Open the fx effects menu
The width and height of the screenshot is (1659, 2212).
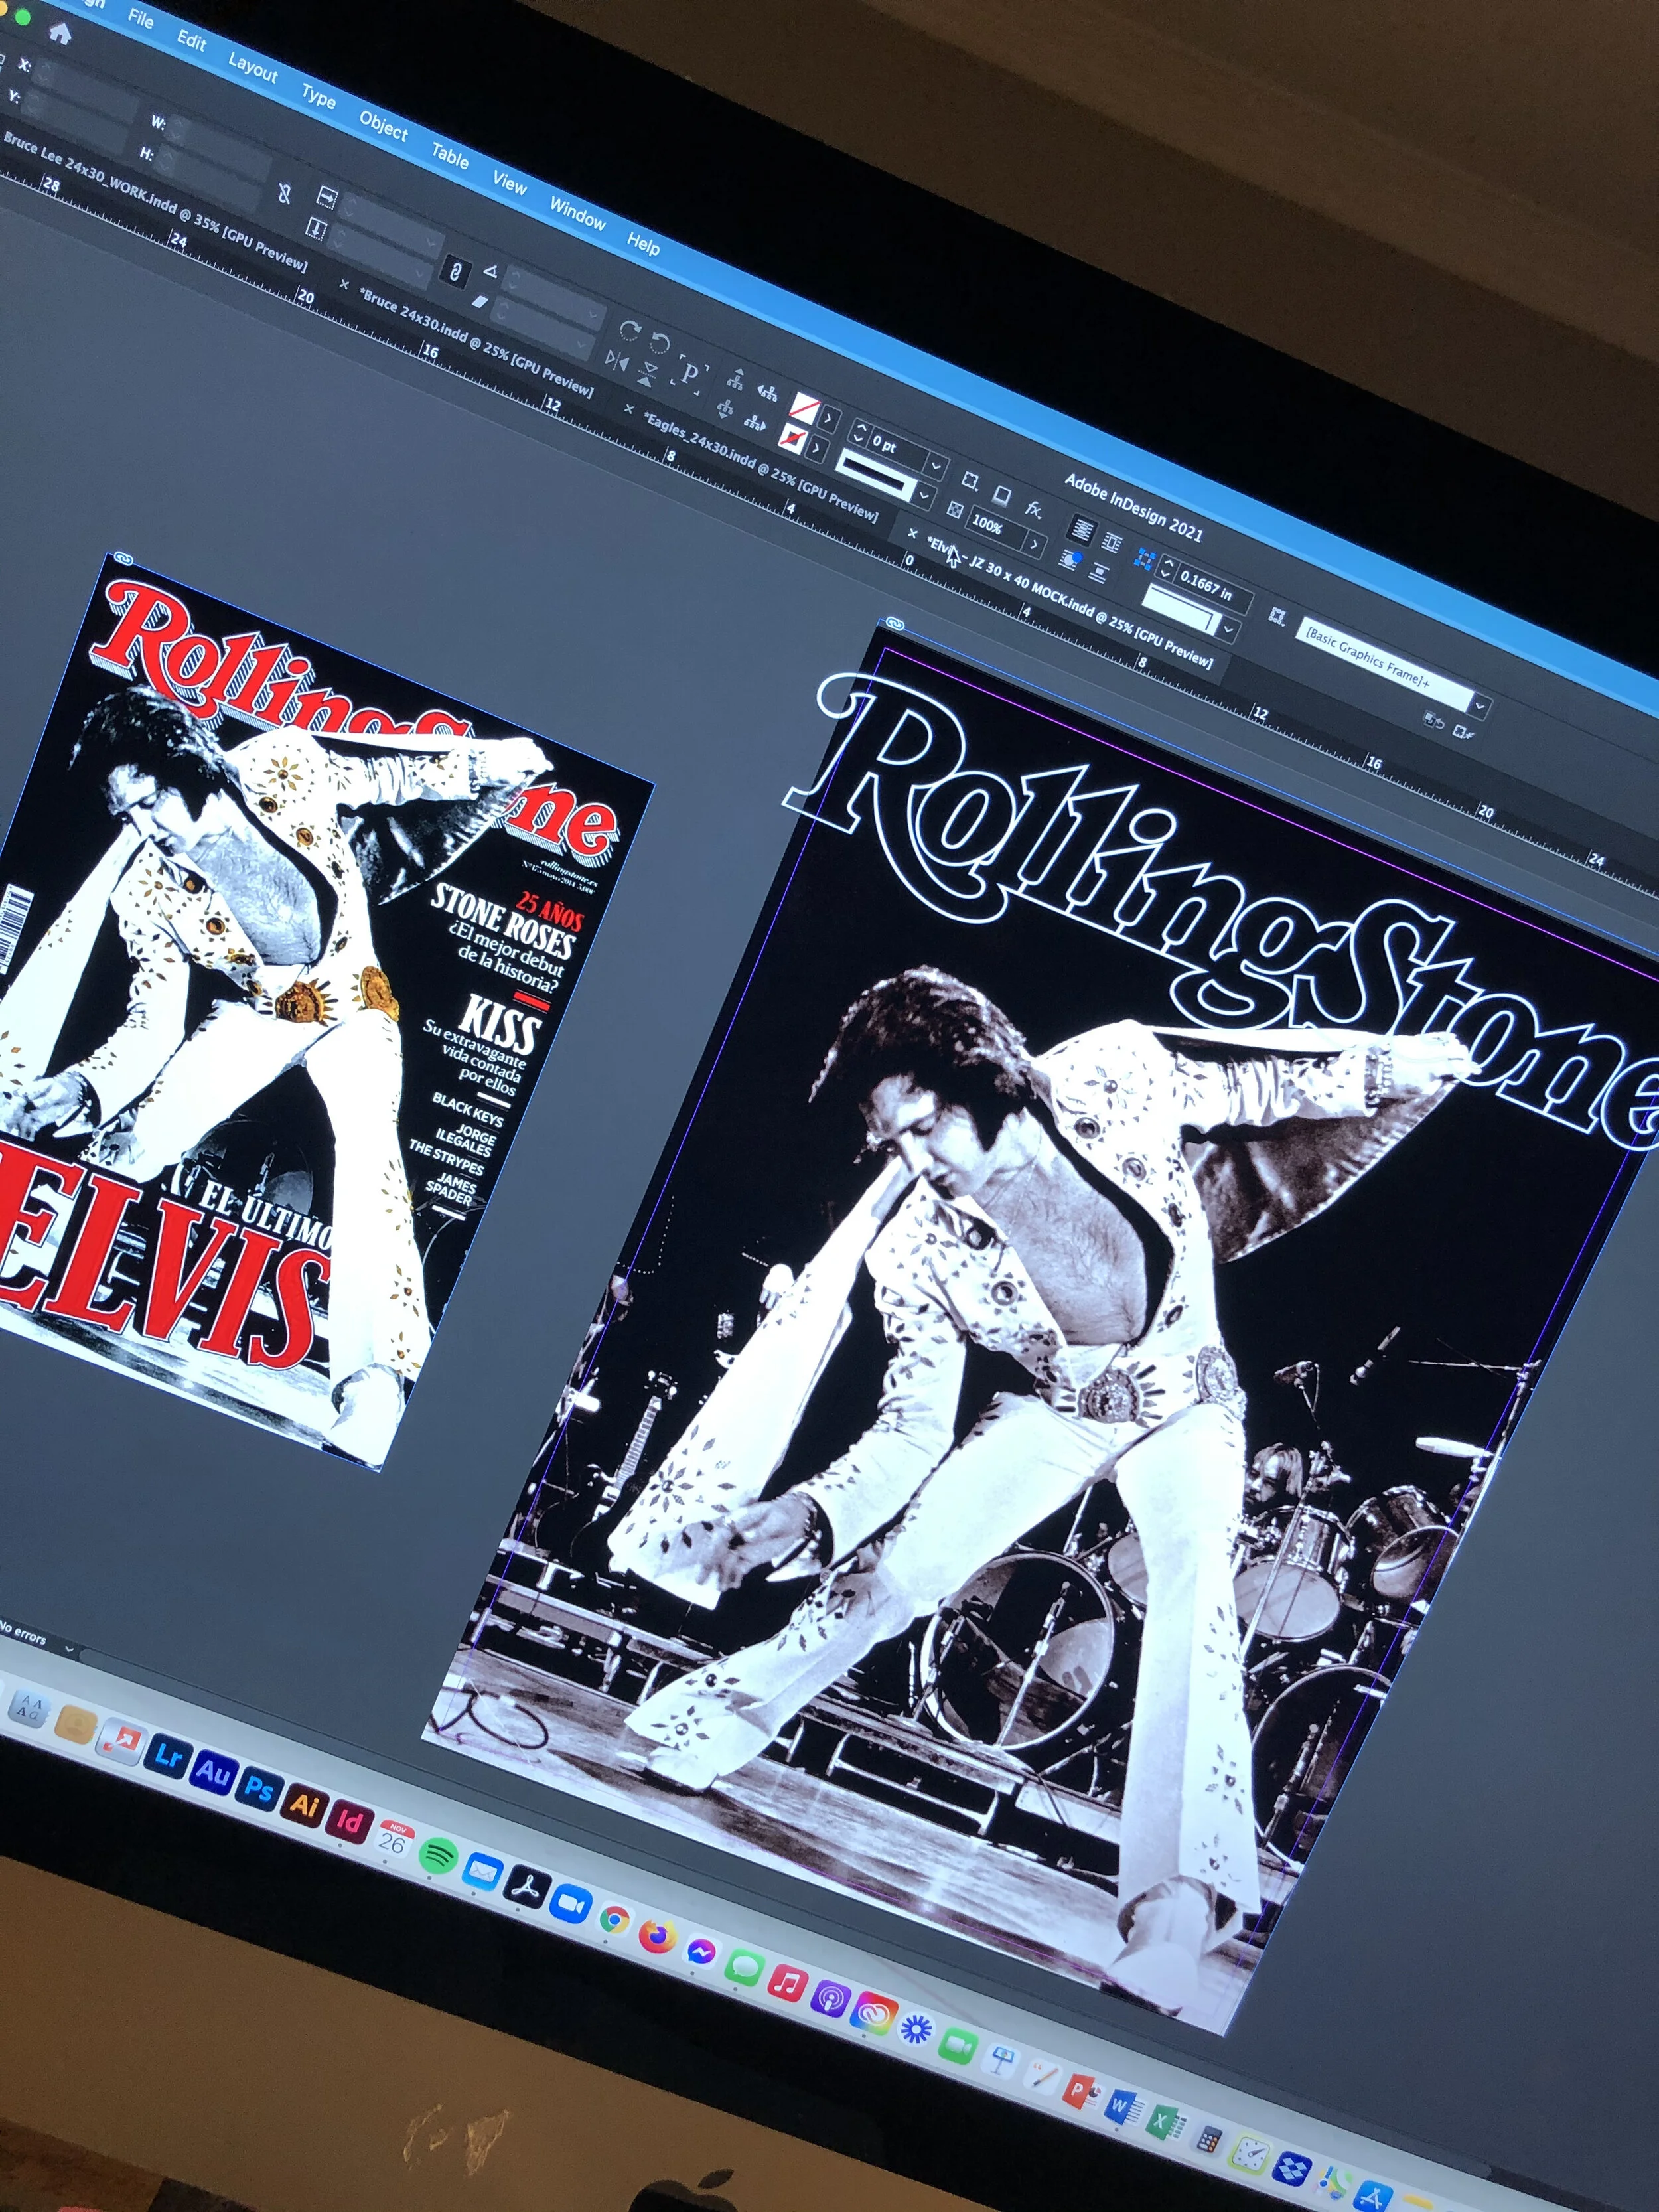click(1034, 509)
